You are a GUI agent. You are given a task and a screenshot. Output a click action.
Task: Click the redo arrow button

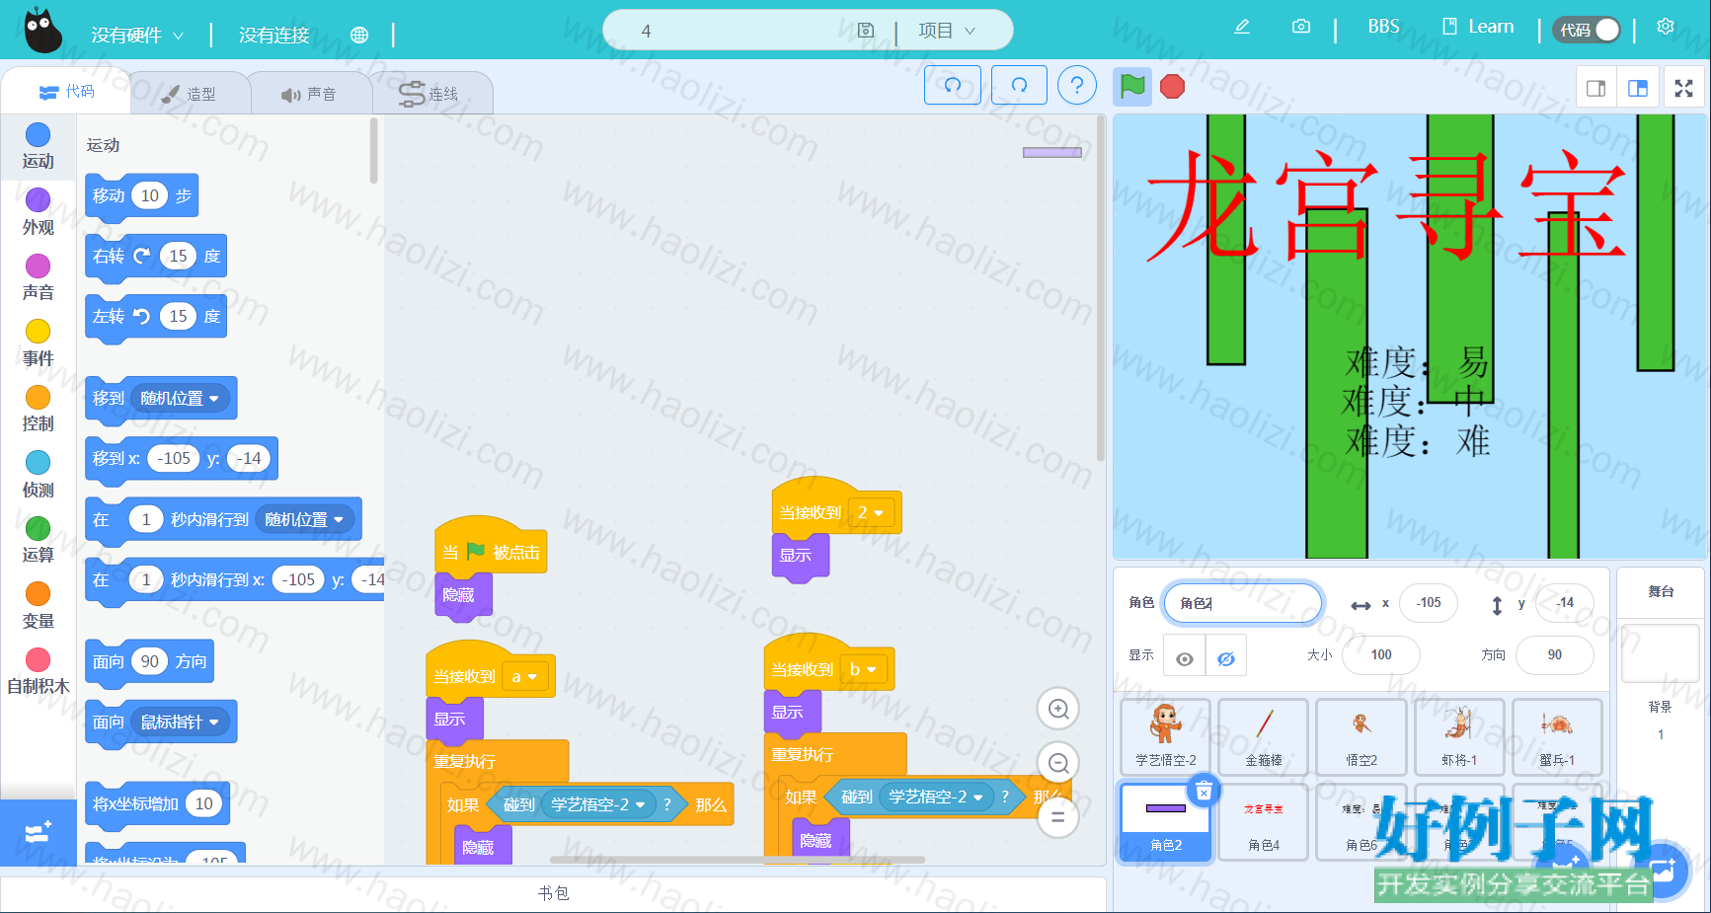[1020, 85]
